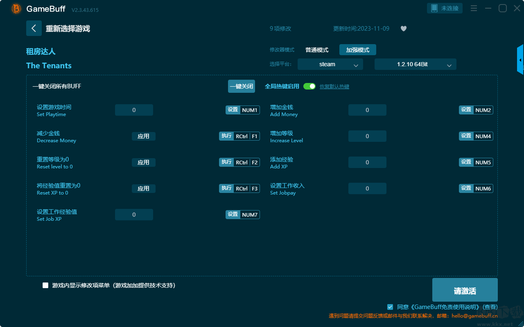
Task: Apply Reset level to 0
Action: click(144, 162)
